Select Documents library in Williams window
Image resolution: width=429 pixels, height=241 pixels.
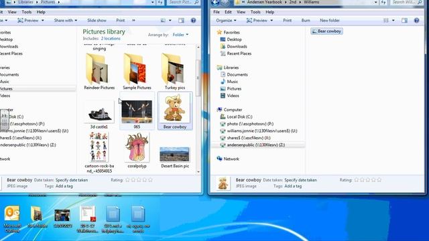tap(234, 74)
